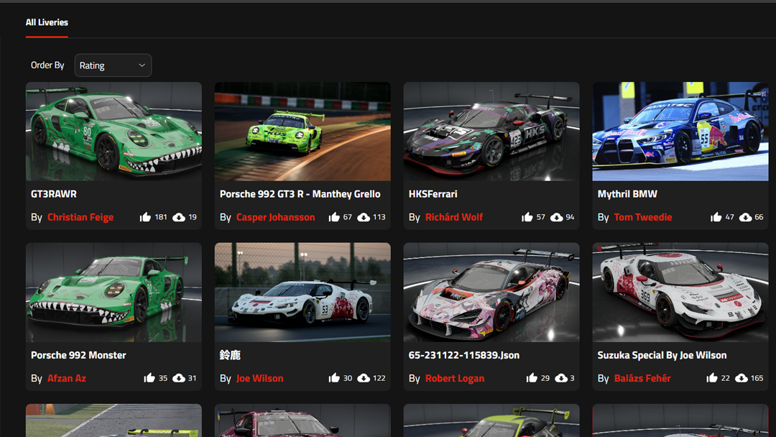776x437 pixels.
Task: Open Casper Johansson's author page
Action: (x=275, y=216)
